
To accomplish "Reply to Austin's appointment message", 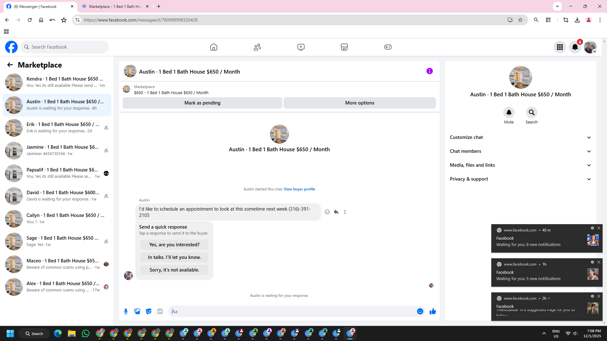I will click(336, 212).
